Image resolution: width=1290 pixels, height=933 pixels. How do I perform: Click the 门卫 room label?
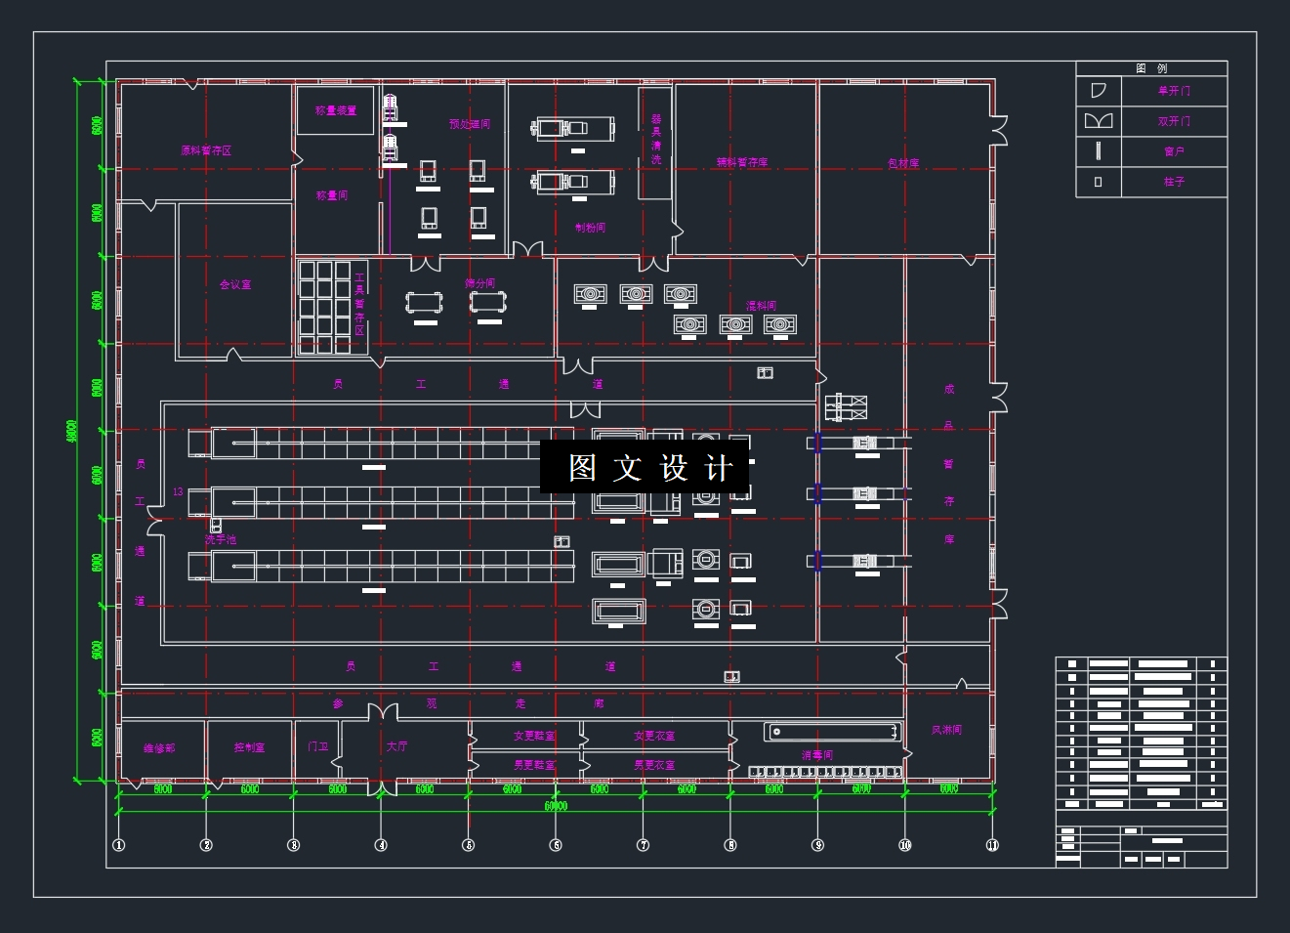coord(318,746)
